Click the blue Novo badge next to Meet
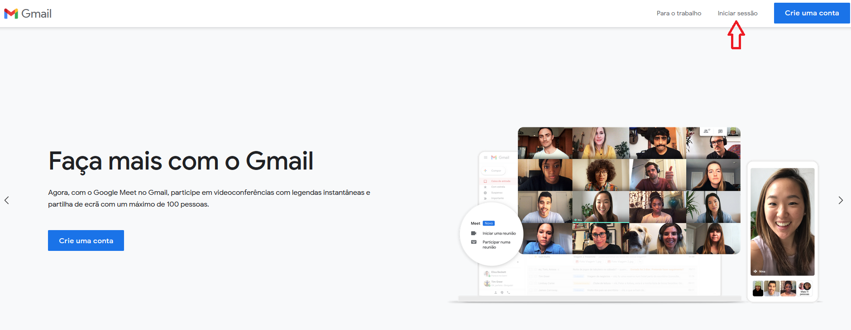 [x=489, y=223]
